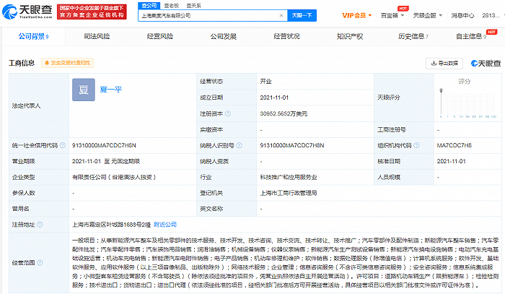This screenshot has height=294, width=505.
Task: Open the 夏一平 legal representative link
Action: click(x=111, y=90)
